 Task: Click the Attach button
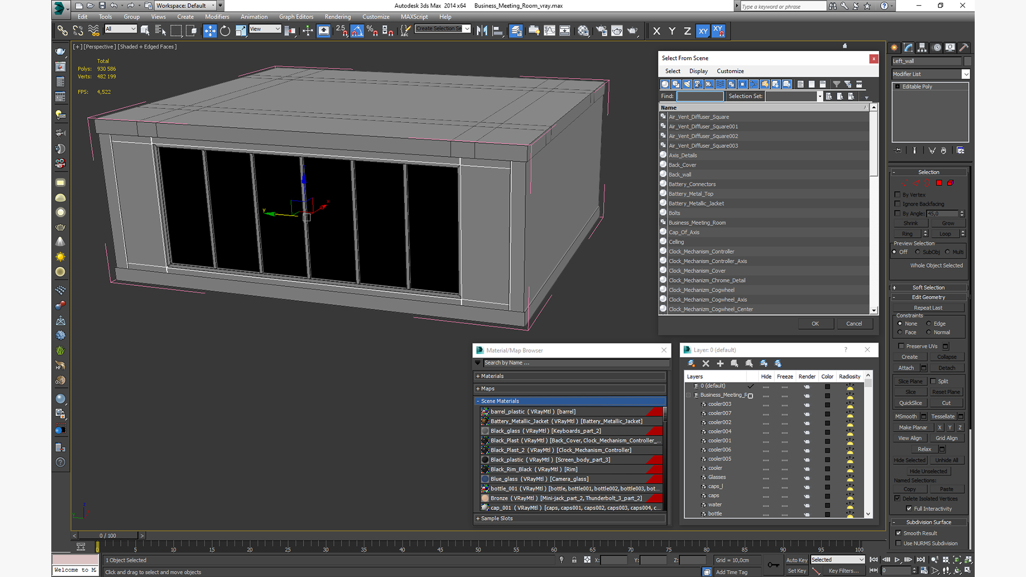(906, 368)
